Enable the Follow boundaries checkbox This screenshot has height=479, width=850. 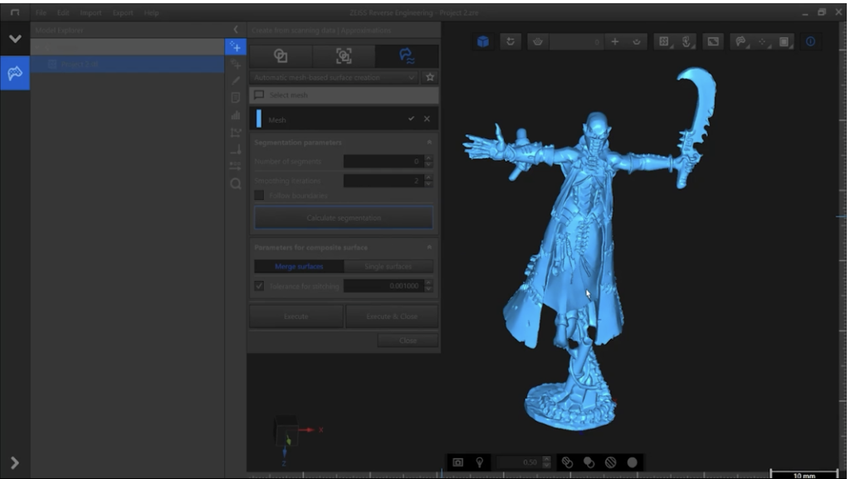[x=260, y=196]
